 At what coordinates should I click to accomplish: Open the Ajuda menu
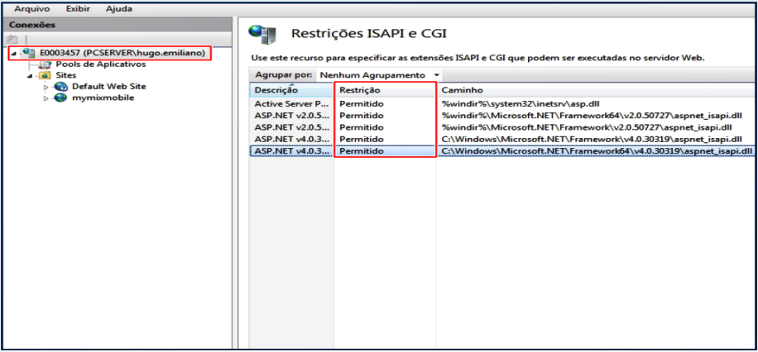[119, 9]
